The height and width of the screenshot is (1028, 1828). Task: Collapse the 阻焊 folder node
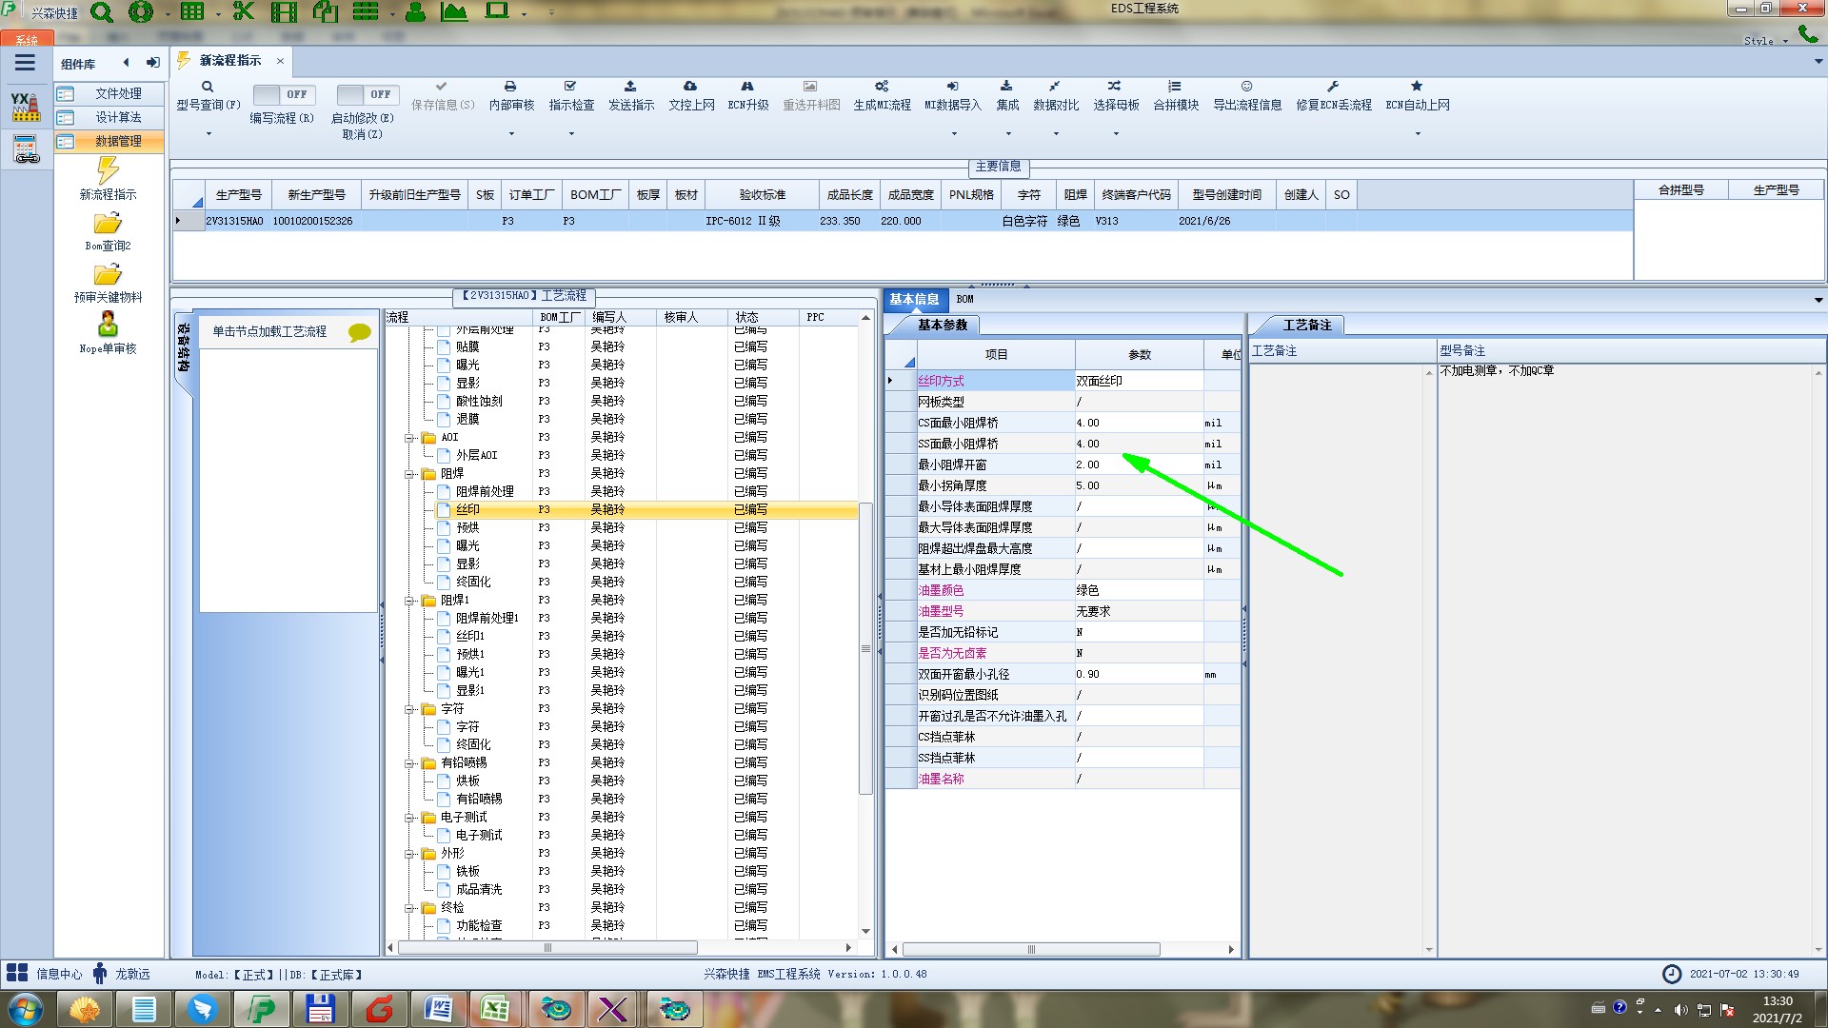(x=409, y=474)
